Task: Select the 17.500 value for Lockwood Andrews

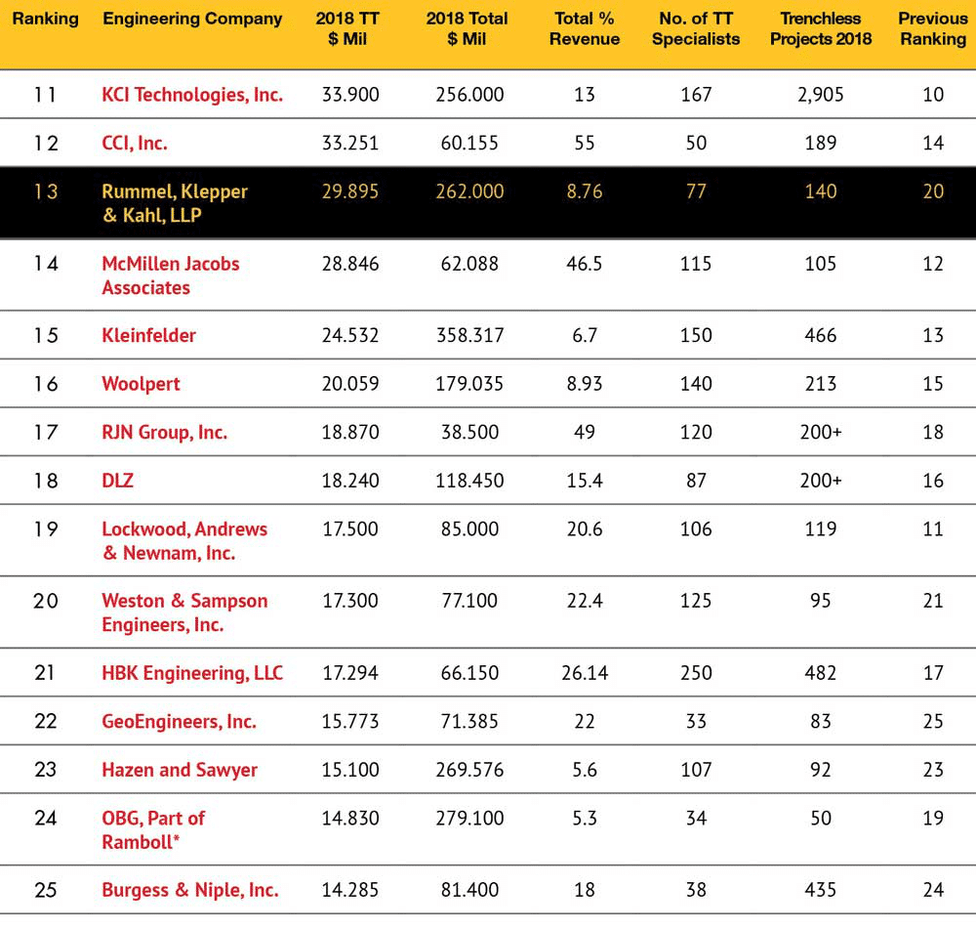Action: (x=350, y=529)
